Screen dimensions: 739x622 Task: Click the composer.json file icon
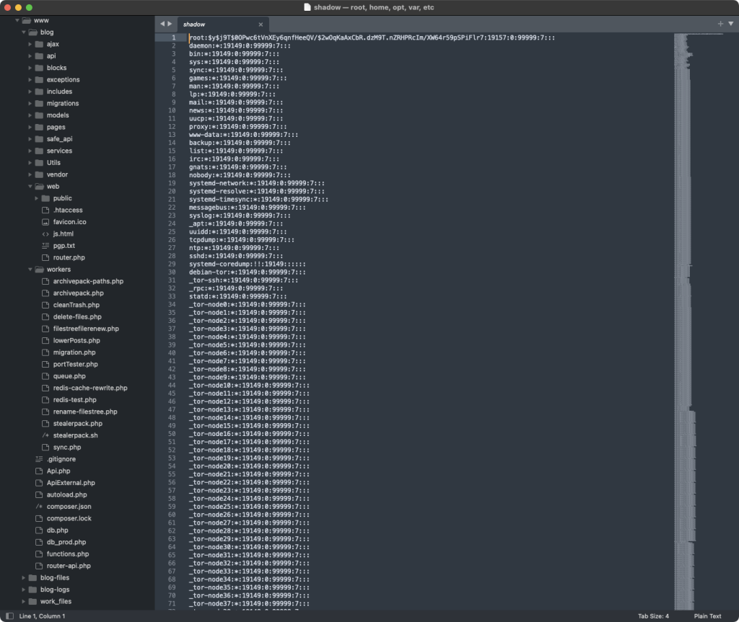(x=40, y=507)
